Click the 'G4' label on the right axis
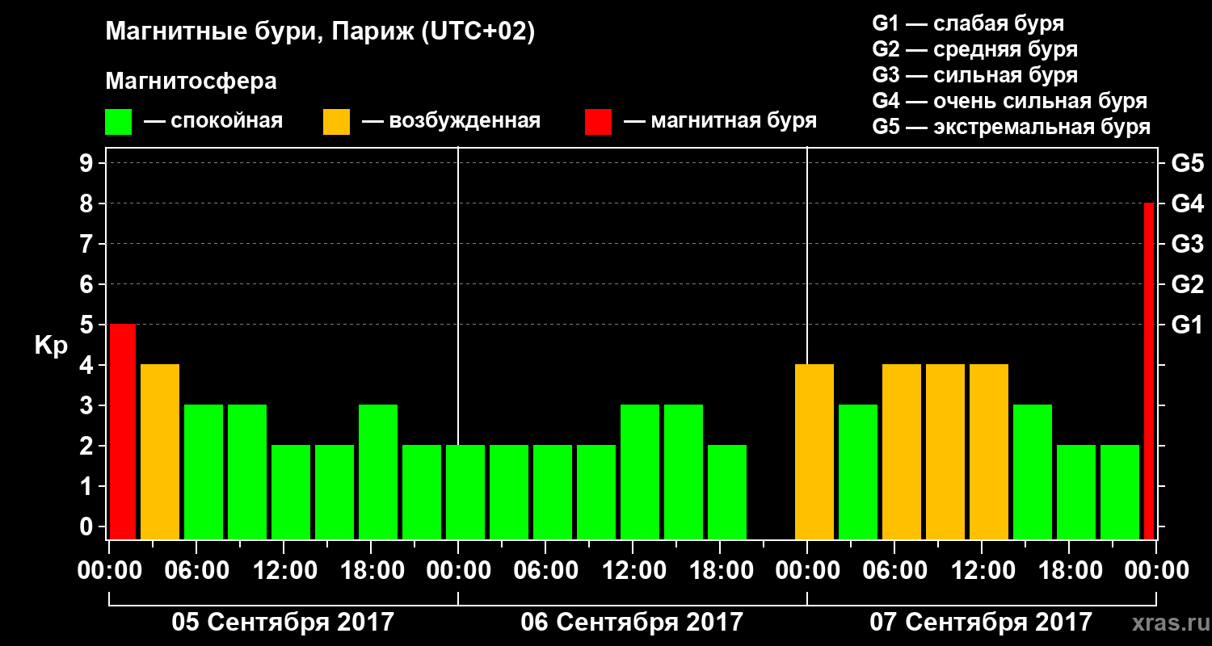 tap(1187, 204)
